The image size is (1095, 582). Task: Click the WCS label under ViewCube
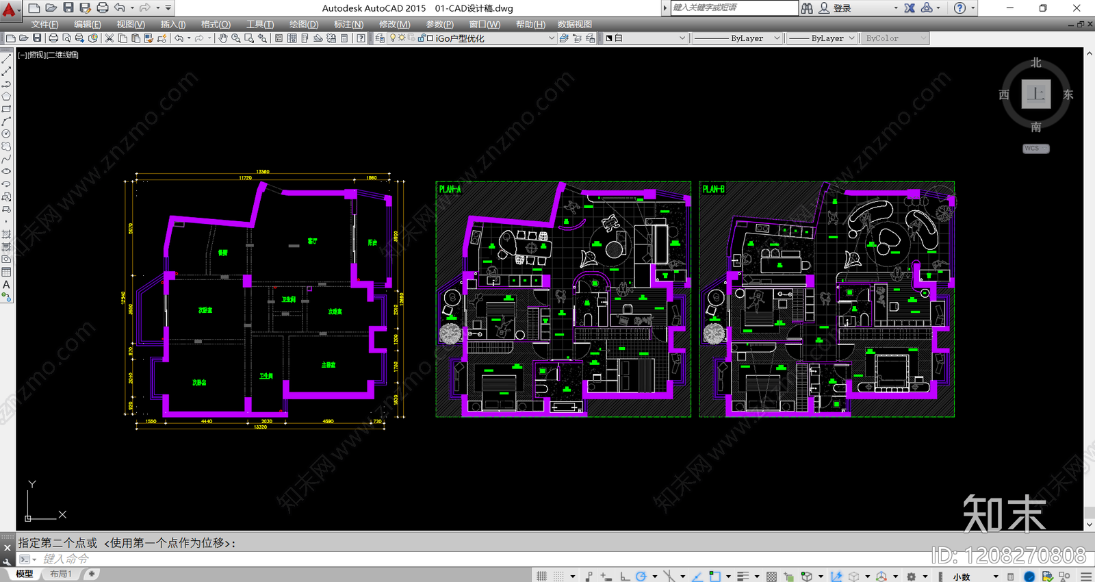[x=1035, y=149]
